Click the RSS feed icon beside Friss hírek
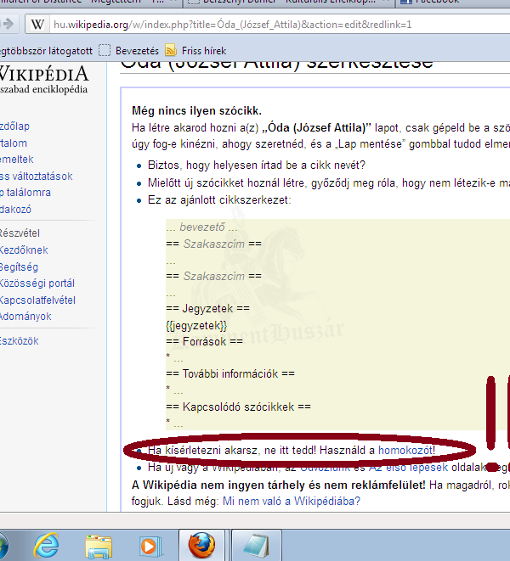Viewport: 510px width, 561px height. 171,50
